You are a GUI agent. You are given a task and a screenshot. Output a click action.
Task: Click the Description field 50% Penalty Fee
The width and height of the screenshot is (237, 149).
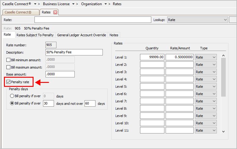pyautogui.click(x=74, y=52)
